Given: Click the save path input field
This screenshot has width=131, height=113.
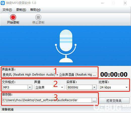Looking at the screenshot, I should 47,100.
